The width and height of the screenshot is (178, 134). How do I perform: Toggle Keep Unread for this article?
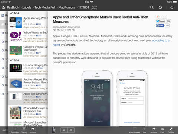click(135, 130)
